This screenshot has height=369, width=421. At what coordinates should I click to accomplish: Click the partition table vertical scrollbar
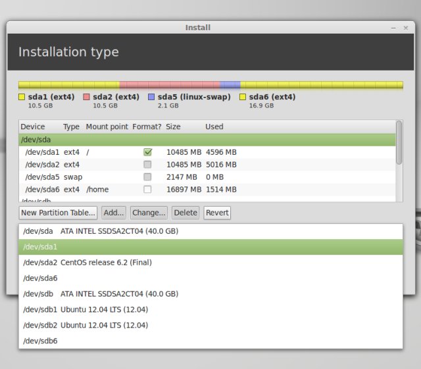click(x=399, y=143)
